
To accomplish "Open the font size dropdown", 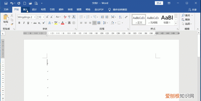I will click(x=44, y=17).
